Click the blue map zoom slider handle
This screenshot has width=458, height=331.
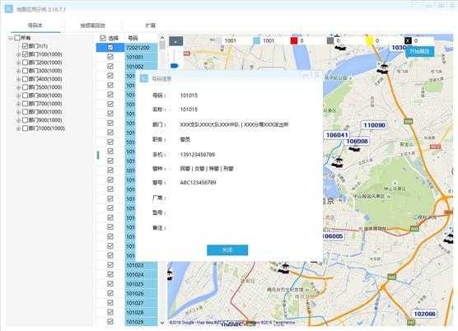click(175, 66)
